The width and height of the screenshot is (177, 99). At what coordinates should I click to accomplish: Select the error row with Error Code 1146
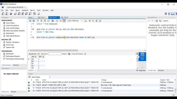pyautogui.click(x=101, y=85)
